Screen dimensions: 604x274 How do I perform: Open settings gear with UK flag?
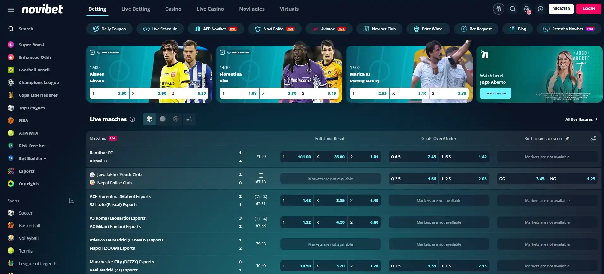[x=527, y=9]
